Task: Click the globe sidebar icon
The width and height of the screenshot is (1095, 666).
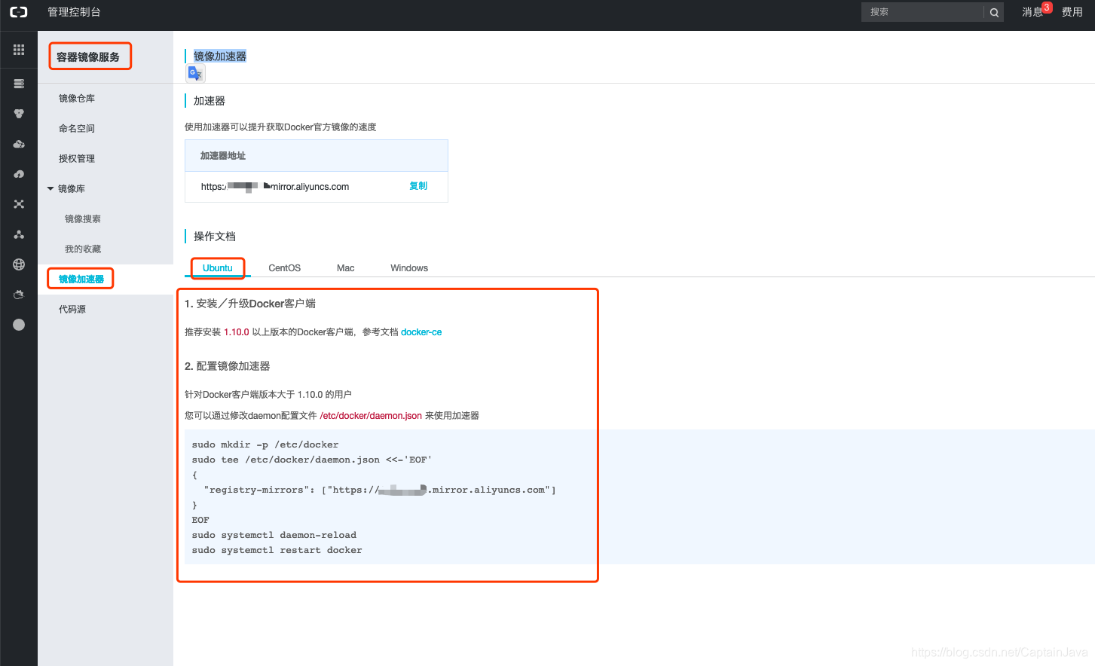Action: click(x=19, y=264)
